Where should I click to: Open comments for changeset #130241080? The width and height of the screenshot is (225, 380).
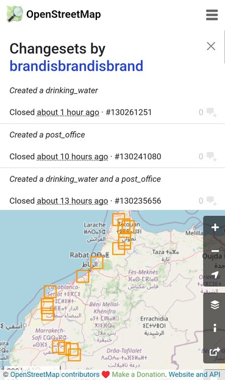[208, 157]
